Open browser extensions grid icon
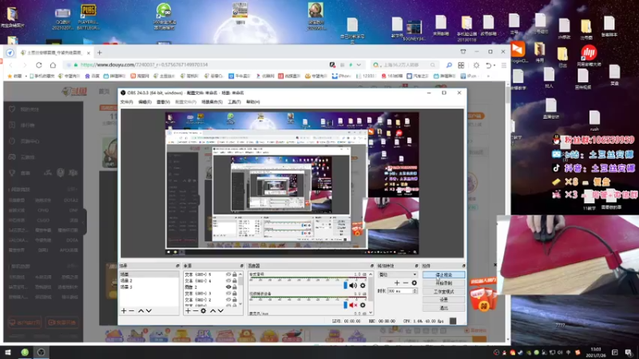639x359 pixels. (x=462, y=65)
